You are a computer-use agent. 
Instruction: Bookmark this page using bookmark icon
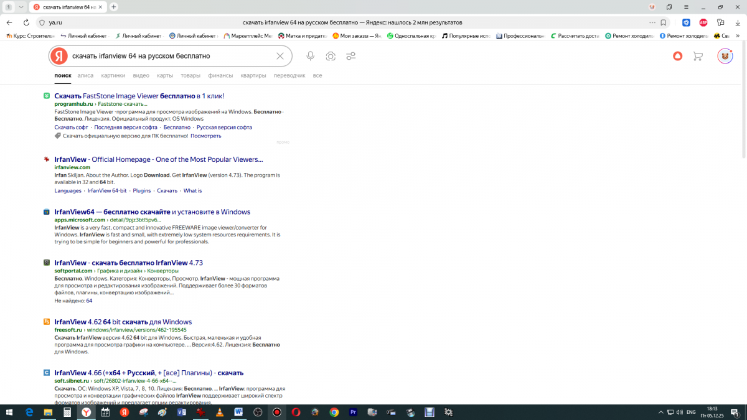[x=664, y=22]
